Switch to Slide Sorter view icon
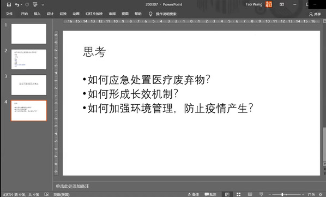This screenshot has width=326, height=197. pyautogui.click(x=238, y=194)
